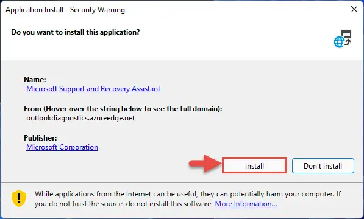Image resolution: width=364 pixels, height=219 pixels.
Task: Click the Application Install title bar text
Action: [x=65, y=10]
